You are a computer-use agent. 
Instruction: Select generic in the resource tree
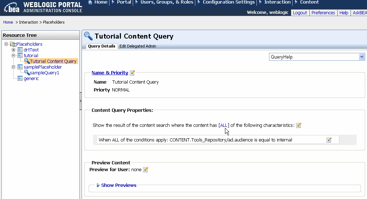(x=31, y=78)
